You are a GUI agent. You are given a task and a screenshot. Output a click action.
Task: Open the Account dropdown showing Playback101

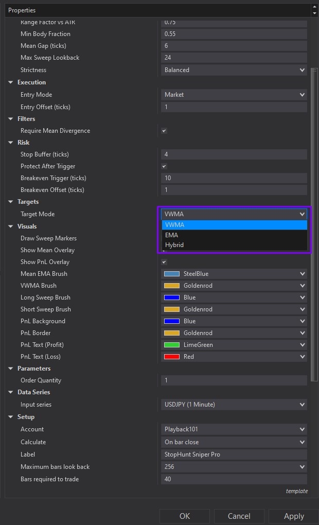(234, 429)
